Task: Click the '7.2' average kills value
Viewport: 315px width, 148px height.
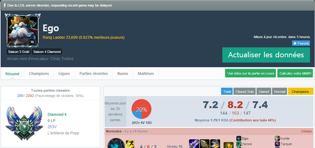Action: pyautogui.click(x=210, y=105)
